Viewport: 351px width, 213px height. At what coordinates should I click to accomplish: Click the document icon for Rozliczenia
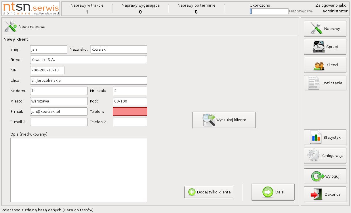(x=314, y=83)
